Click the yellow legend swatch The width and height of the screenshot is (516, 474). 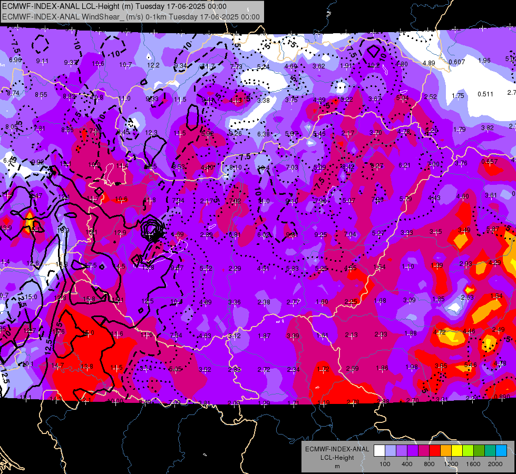point(457,451)
